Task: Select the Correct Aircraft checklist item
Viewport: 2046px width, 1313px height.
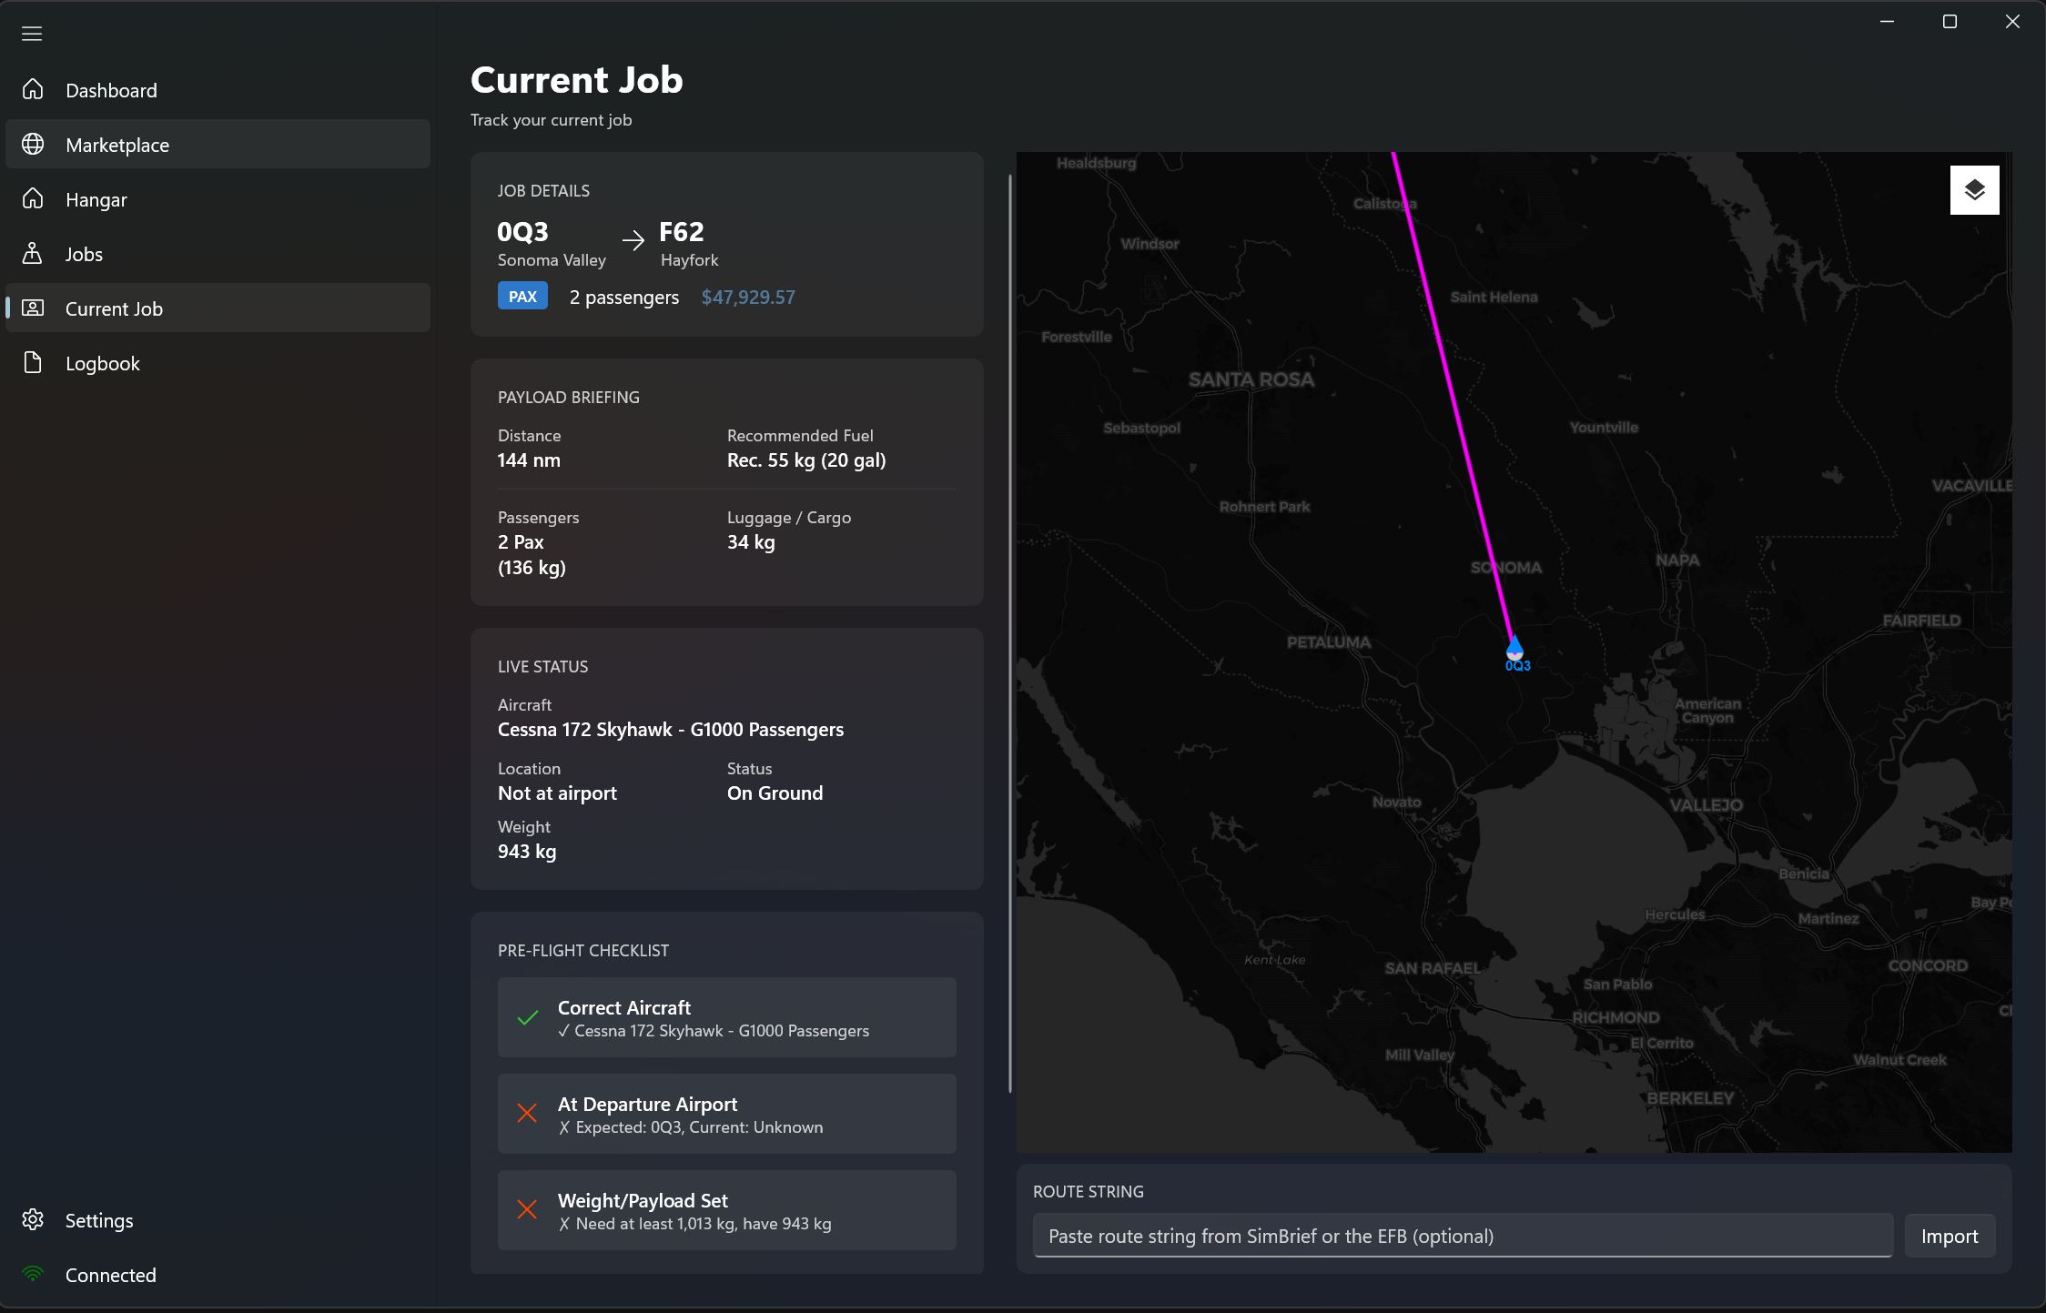Action: [x=726, y=1017]
